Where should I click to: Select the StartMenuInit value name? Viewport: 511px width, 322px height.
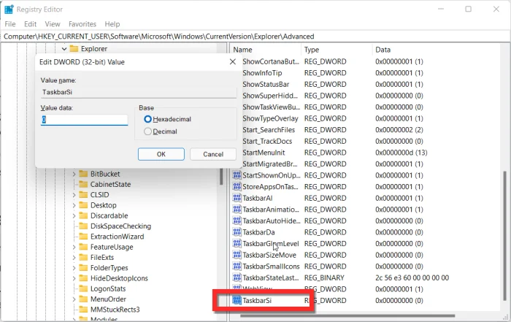tap(264, 153)
